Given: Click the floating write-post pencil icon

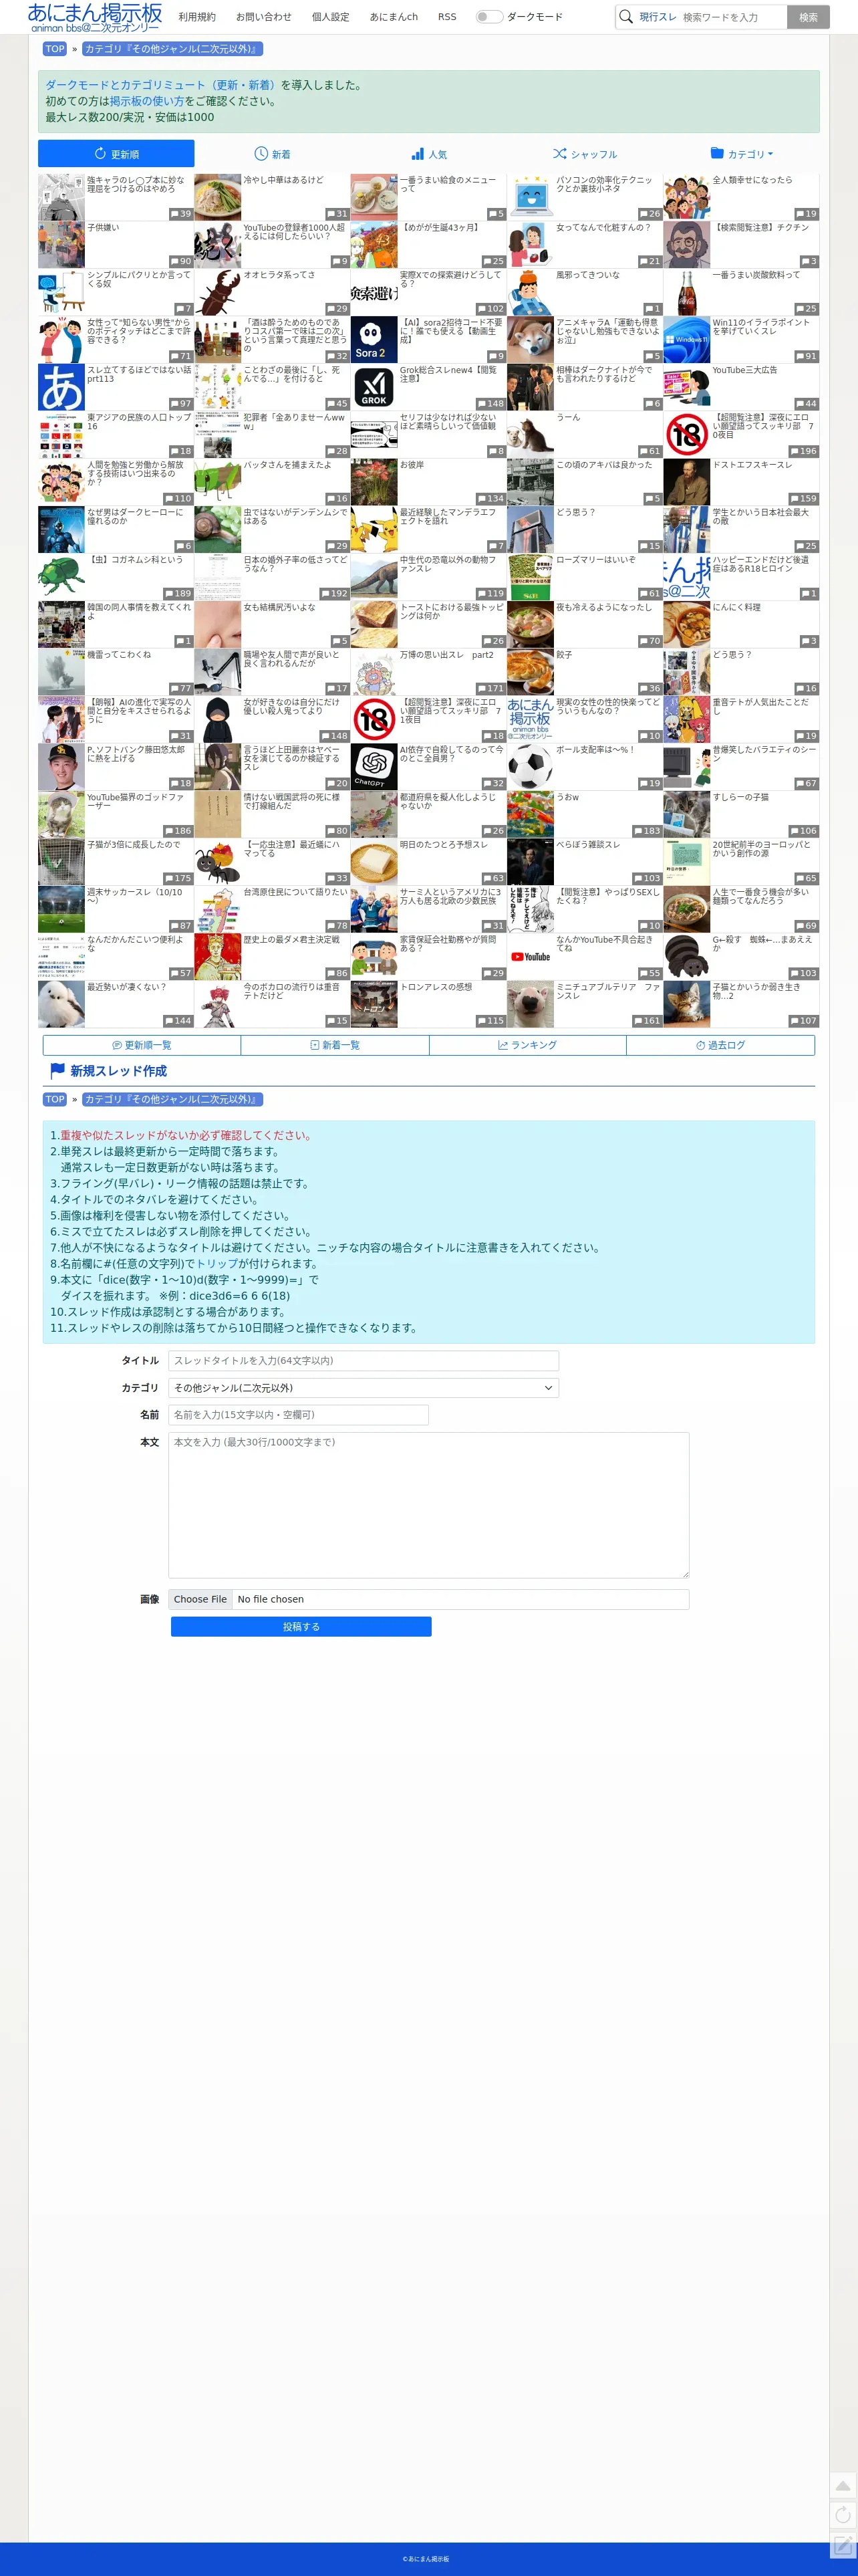Looking at the screenshot, I should 843,2544.
